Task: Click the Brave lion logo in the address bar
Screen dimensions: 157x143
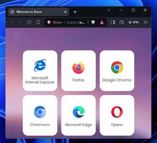Action: [49, 22]
